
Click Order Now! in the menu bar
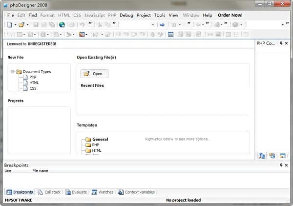230,15
